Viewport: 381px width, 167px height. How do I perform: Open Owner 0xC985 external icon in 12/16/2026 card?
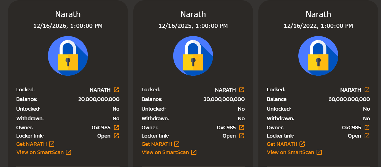[x=117, y=127]
